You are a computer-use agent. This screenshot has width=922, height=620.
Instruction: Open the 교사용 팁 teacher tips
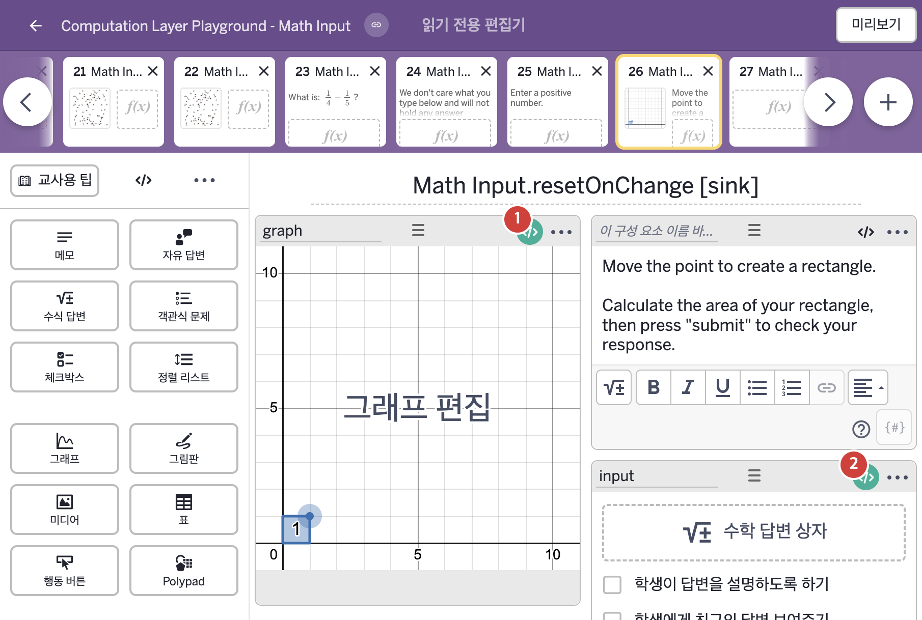pos(55,180)
